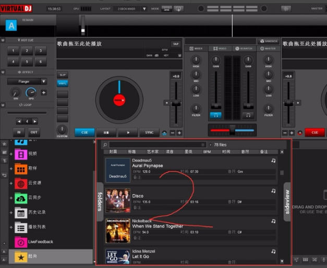This screenshot has height=268, width=327.
Task: Click the pause button on left deck
Action: pyautogui.click(x=106, y=133)
